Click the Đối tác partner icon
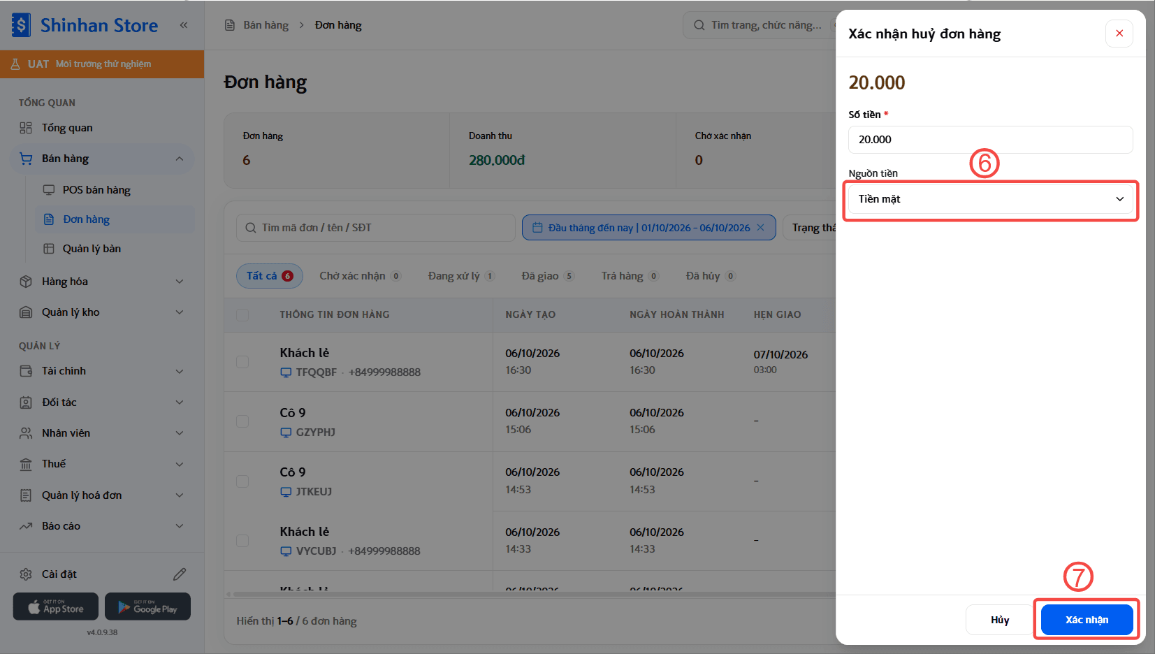This screenshot has width=1155, height=654. click(26, 402)
